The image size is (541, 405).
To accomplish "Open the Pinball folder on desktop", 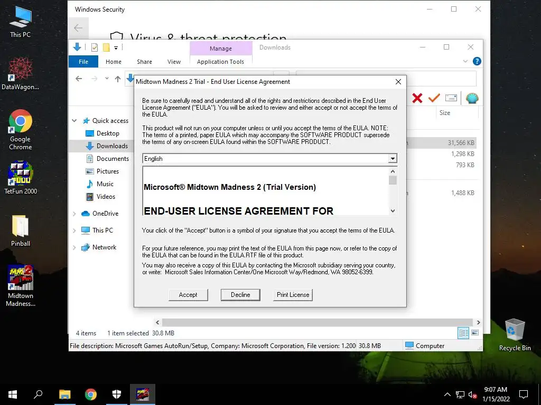I will click(x=21, y=231).
